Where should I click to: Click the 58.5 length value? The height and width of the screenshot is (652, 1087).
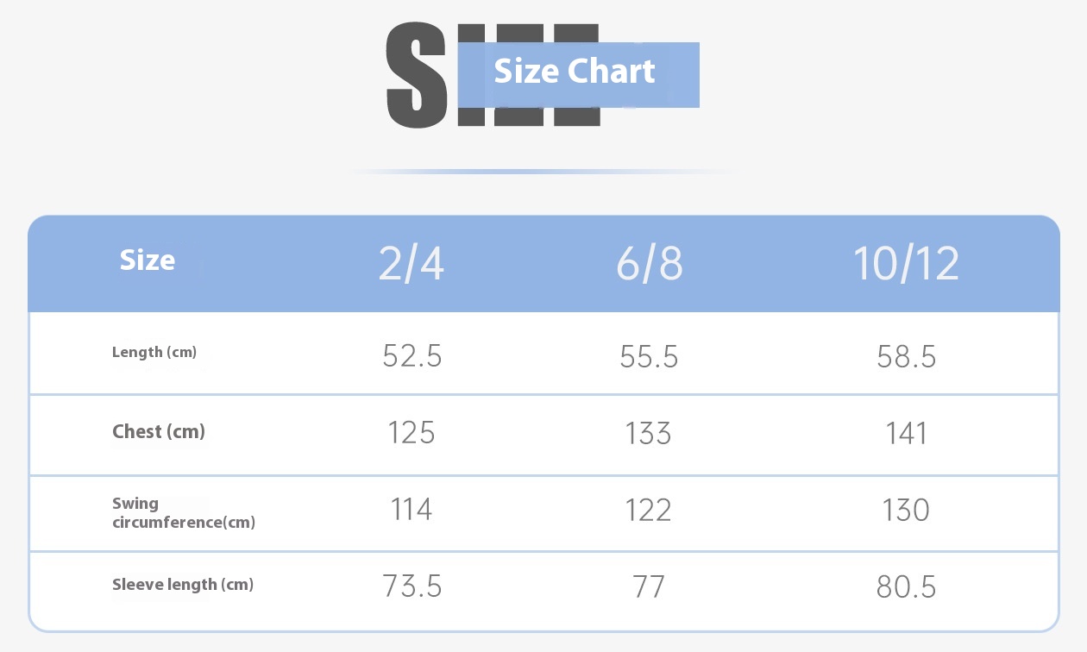pyautogui.click(x=906, y=355)
